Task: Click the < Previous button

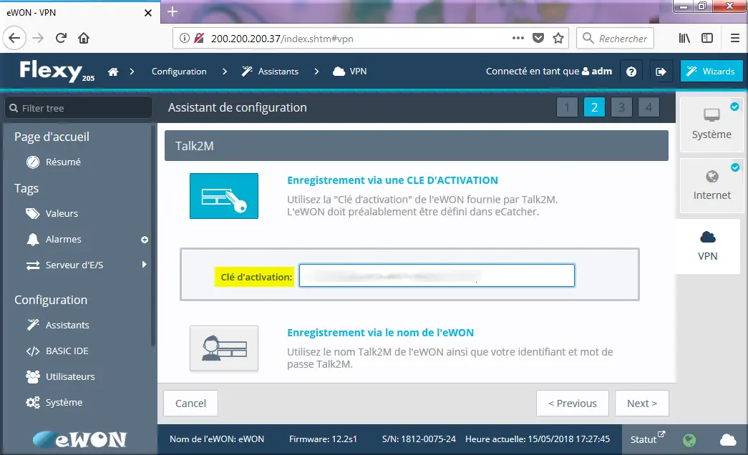Action: click(x=573, y=403)
